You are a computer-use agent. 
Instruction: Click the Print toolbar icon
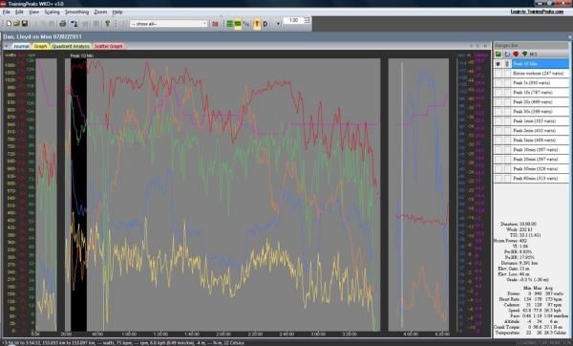click(63, 24)
